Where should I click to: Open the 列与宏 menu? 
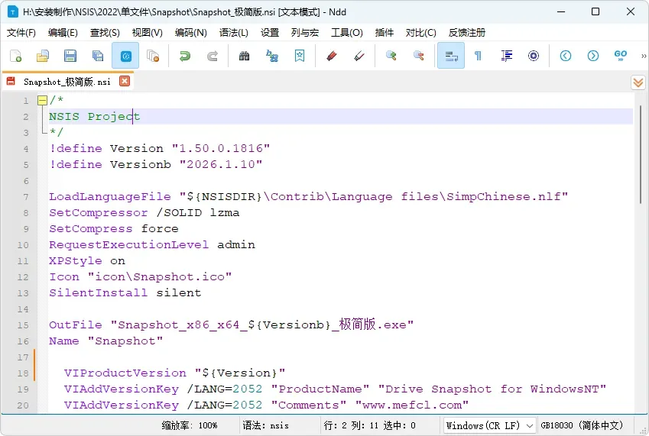point(305,33)
